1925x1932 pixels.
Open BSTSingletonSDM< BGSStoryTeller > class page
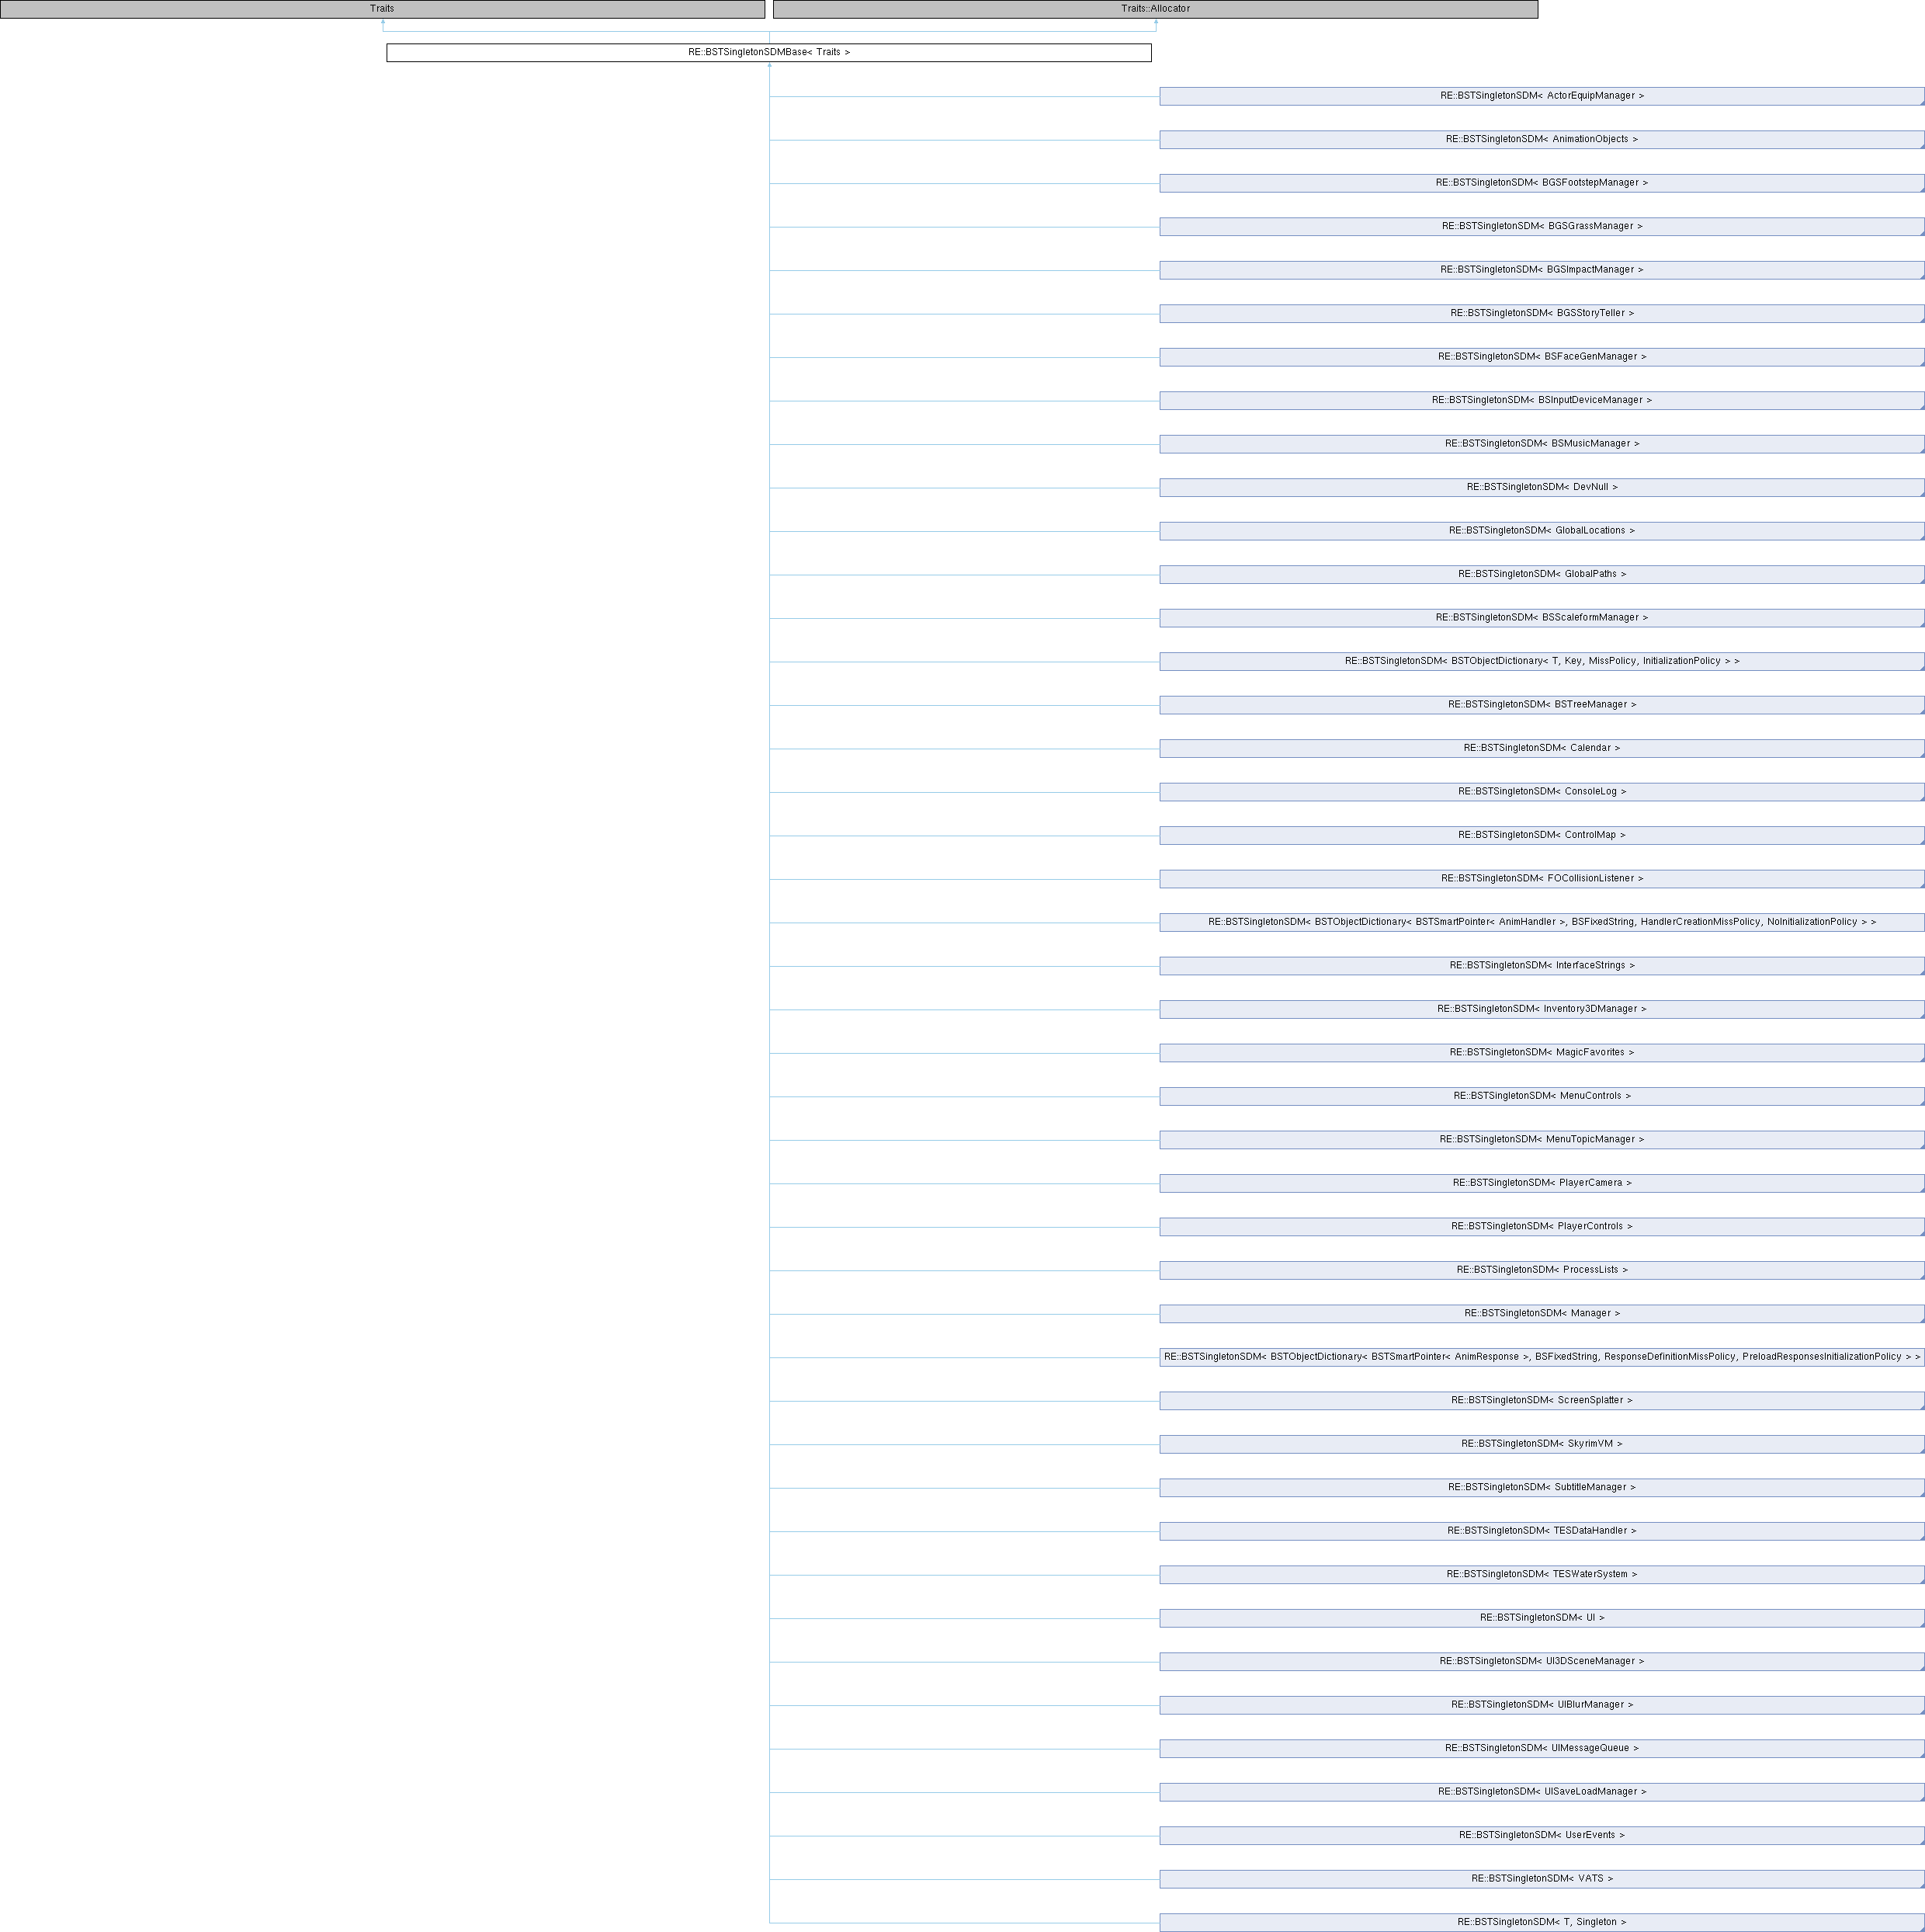point(1542,313)
